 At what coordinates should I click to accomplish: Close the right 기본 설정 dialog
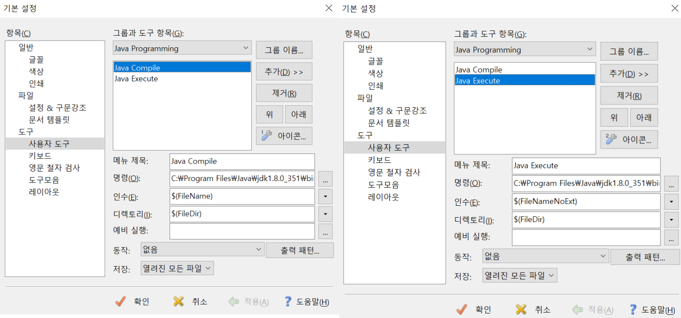[x=675, y=8]
